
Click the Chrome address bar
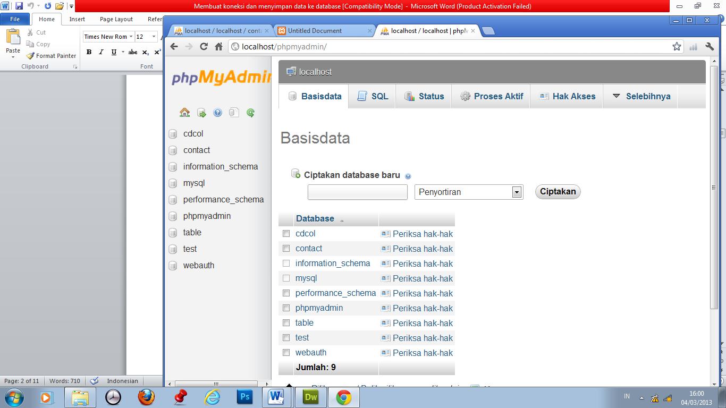(x=449, y=47)
